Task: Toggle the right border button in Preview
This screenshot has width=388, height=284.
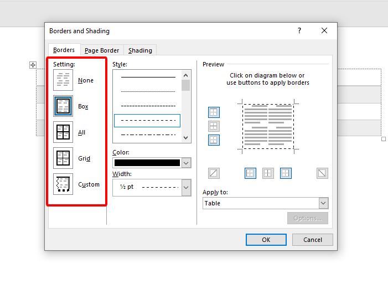Action: (x=286, y=173)
